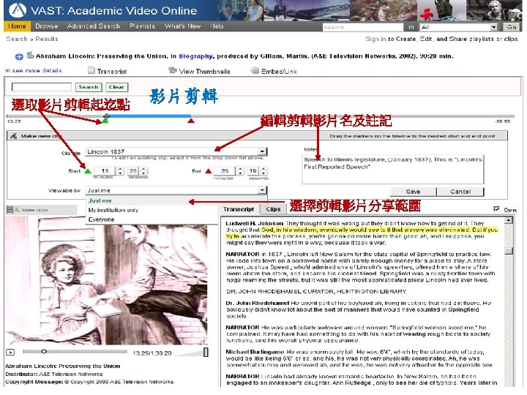Image resolution: width=527 pixels, height=395 pixels.
Task: Cancel the clip editing
Action: pyautogui.click(x=460, y=192)
